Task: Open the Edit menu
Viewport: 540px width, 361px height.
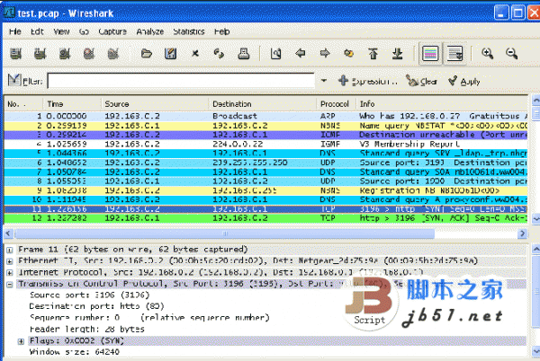Action: point(37,31)
